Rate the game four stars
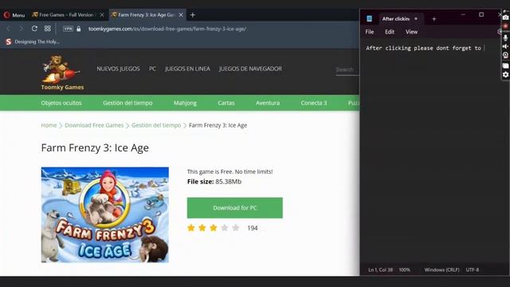 (x=225, y=228)
